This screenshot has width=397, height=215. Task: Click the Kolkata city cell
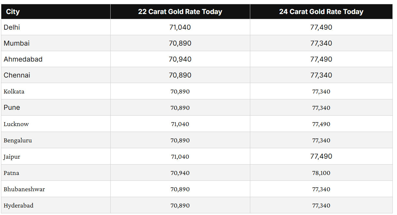pyautogui.click(x=14, y=92)
